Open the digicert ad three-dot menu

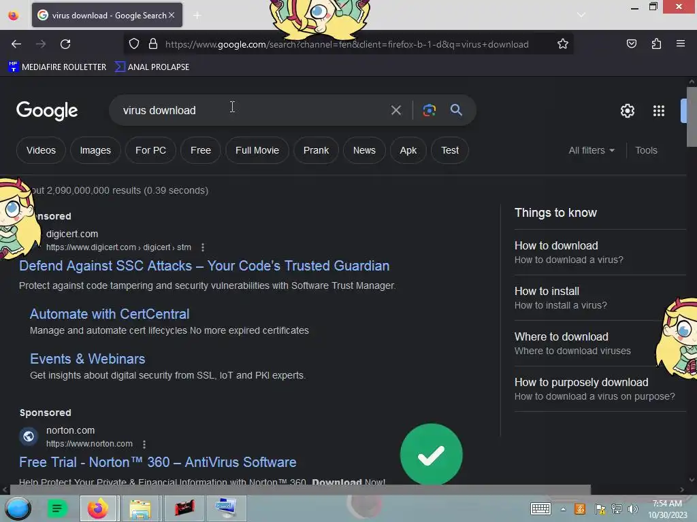point(203,247)
